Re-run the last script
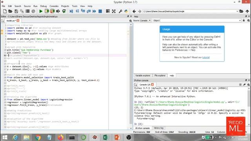This screenshot has height=141, width=251. pos(64,11)
